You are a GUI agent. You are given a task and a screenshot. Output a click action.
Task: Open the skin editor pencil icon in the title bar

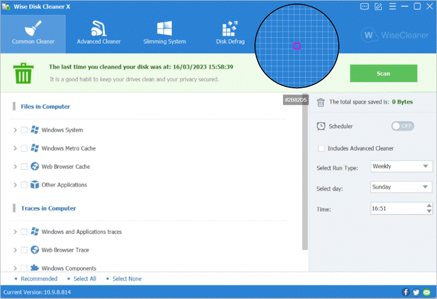[x=378, y=7]
